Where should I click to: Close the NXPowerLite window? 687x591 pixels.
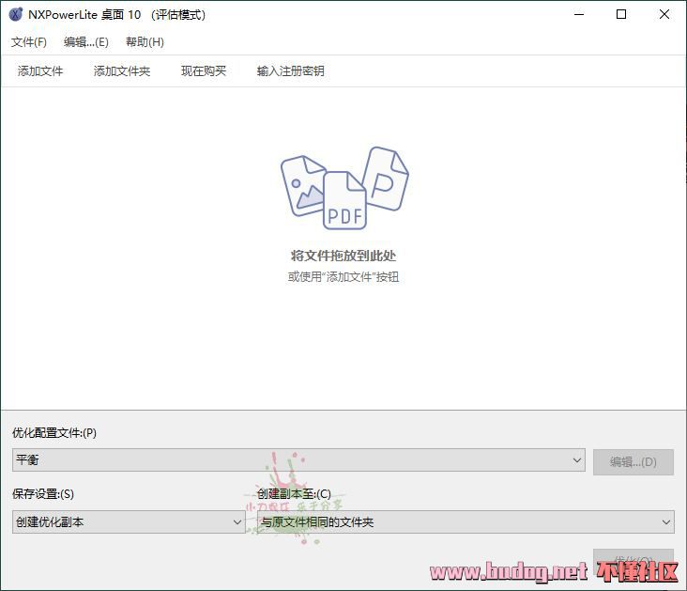(x=664, y=14)
